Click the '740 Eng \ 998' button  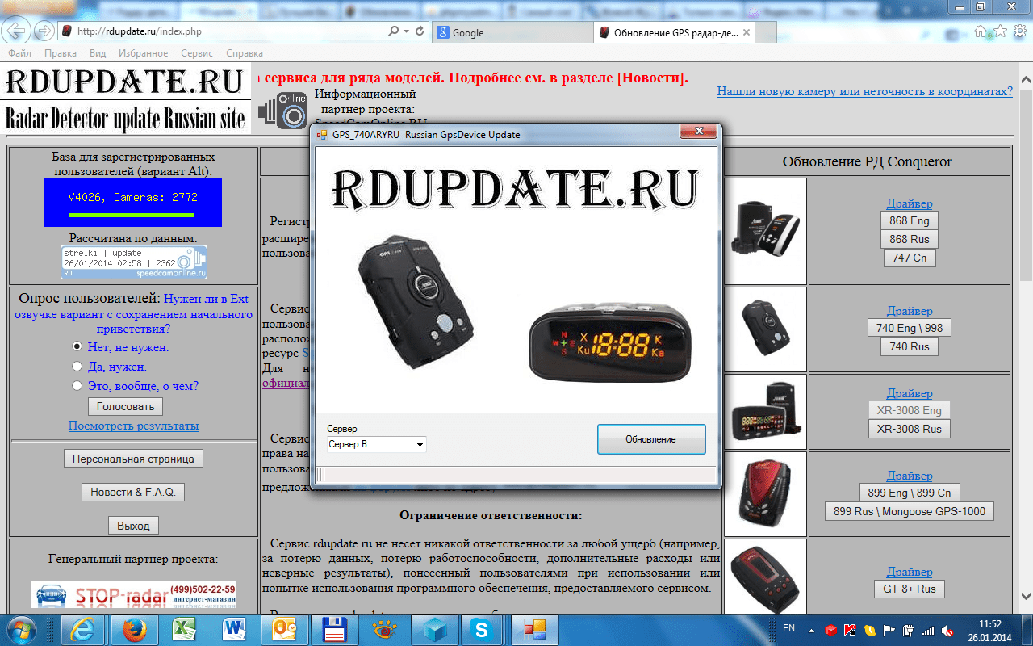pos(910,328)
